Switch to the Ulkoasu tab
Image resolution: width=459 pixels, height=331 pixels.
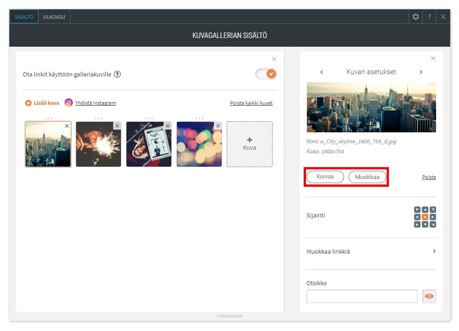pyautogui.click(x=54, y=17)
